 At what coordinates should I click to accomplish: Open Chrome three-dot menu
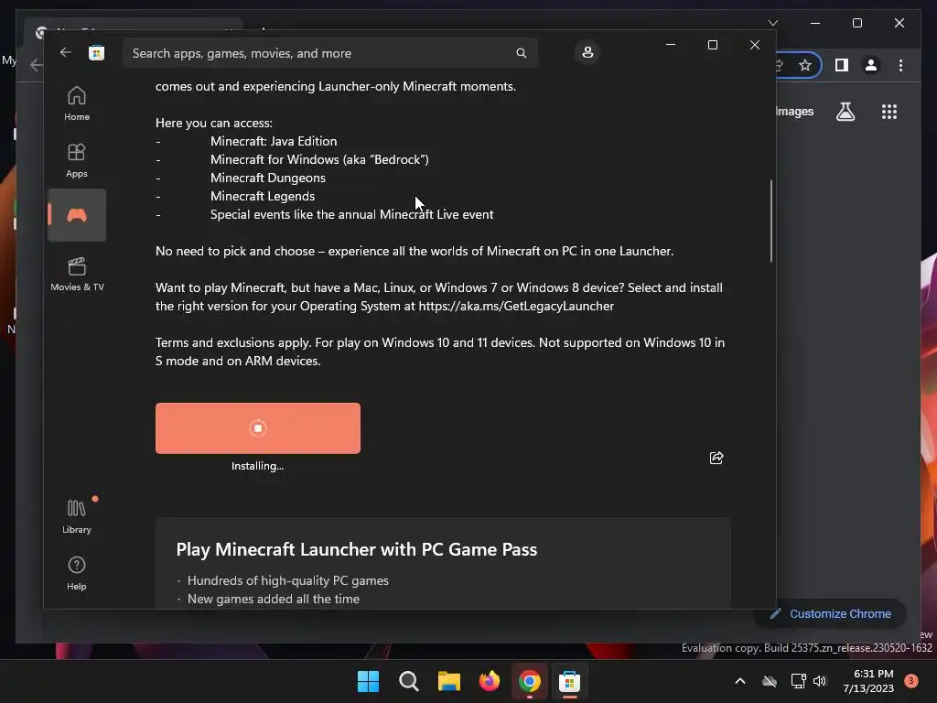[900, 65]
